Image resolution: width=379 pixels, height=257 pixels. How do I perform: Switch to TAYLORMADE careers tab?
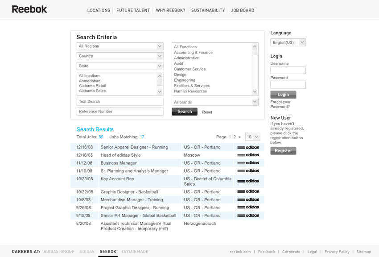[135, 252]
